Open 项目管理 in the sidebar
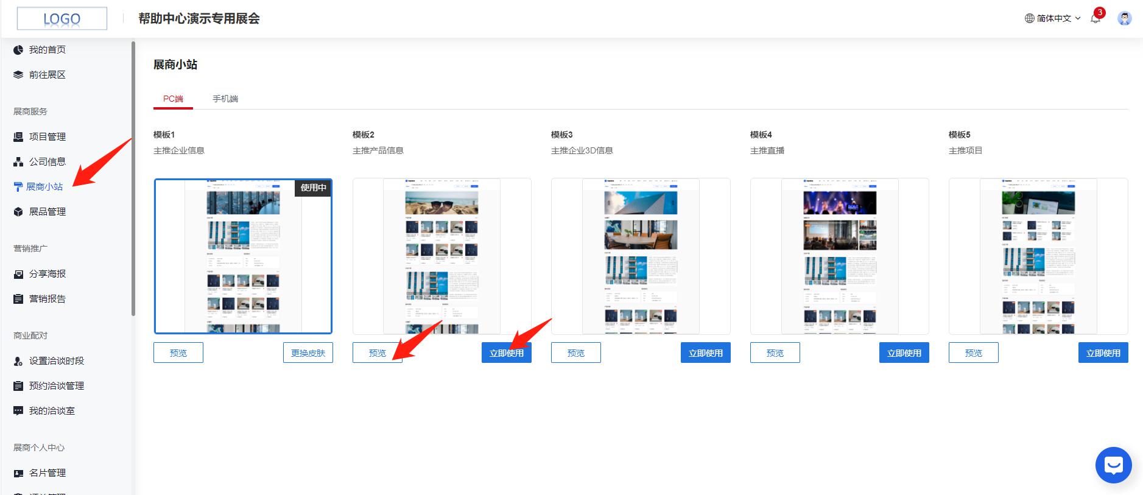The width and height of the screenshot is (1143, 495). point(47,137)
